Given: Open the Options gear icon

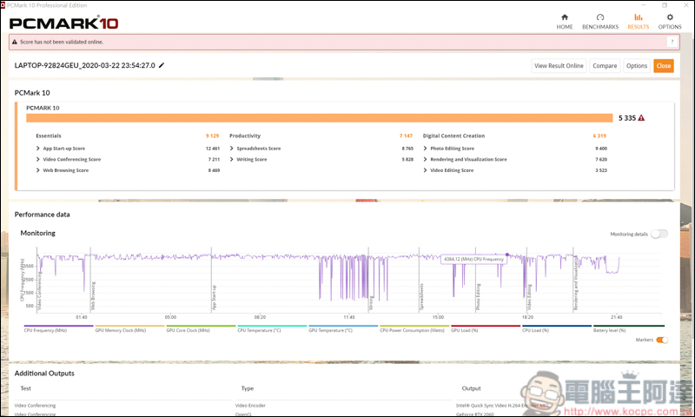Looking at the screenshot, I should point(670,17).
